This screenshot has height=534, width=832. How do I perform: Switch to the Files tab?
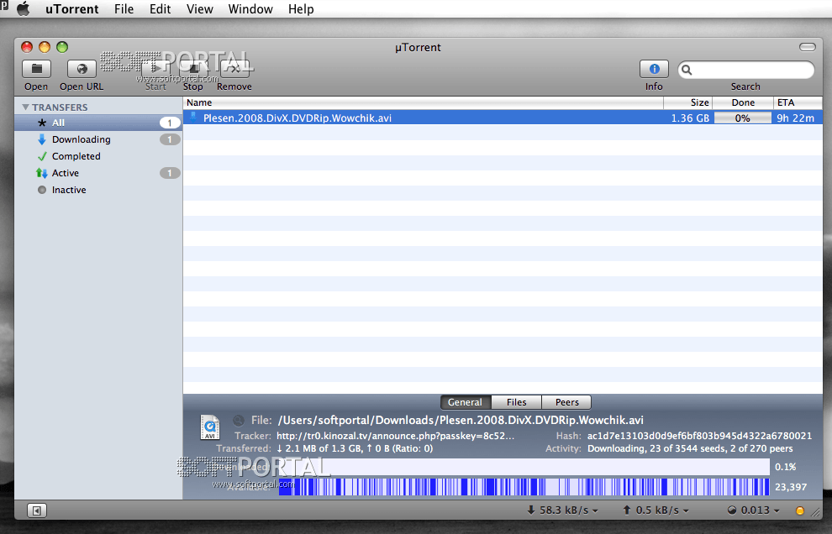point(516,402)
